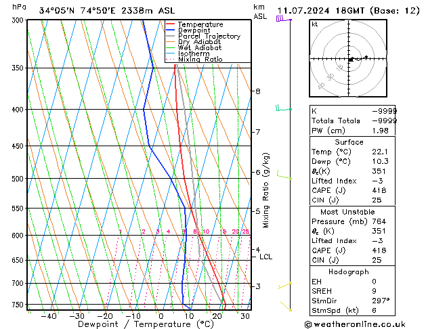426x329 pixels.
Task: Click the 550 hPa pressure label
Action: 19,209
